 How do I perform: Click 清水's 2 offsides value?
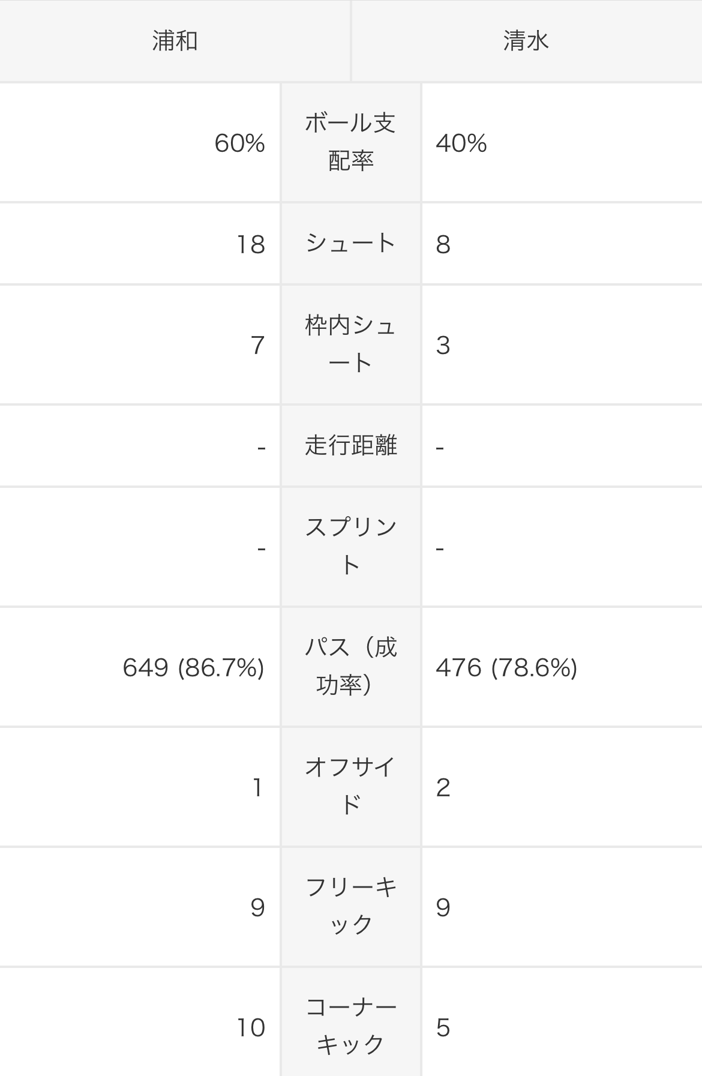pyautogui.click(x=443, y=787)
